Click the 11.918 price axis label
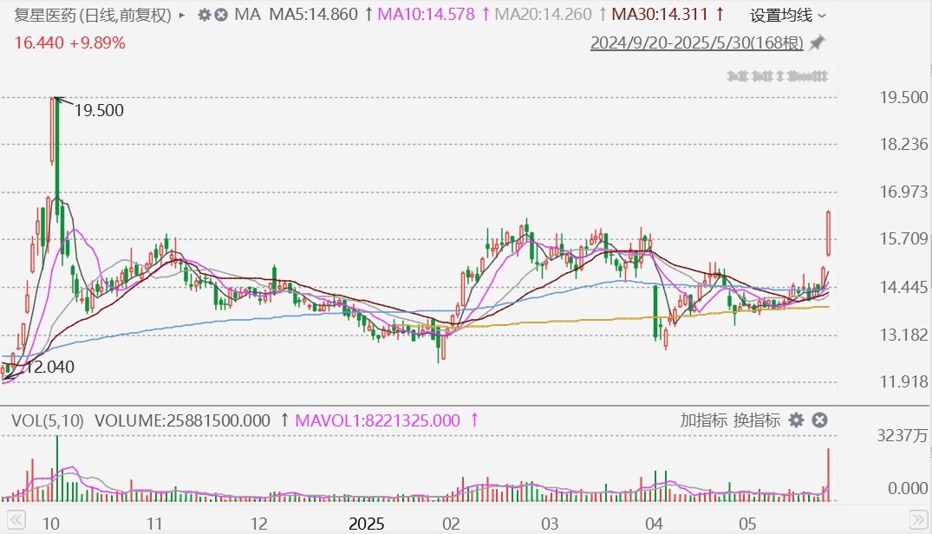This screenshot has height=534, width=932. [x=903, y=381]
